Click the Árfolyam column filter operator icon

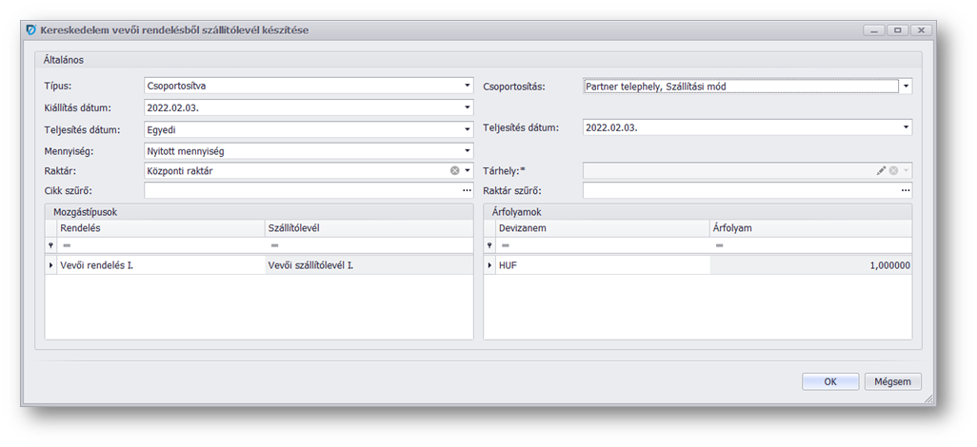(x=719, y=246)
